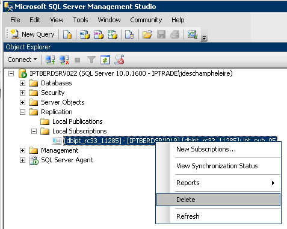The width and height of the screenshot is (287, 229).
Task: Open the View menu
Action: click(x=57, y=20)
